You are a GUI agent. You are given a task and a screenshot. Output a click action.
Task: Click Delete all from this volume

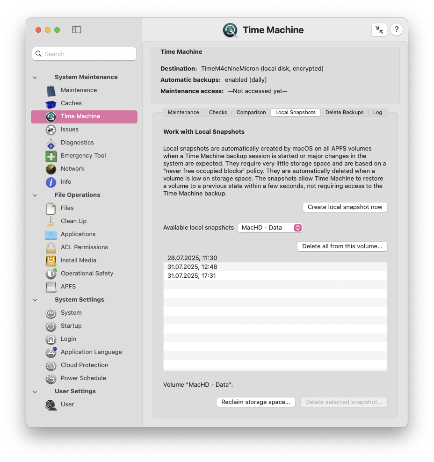[342, 246]
